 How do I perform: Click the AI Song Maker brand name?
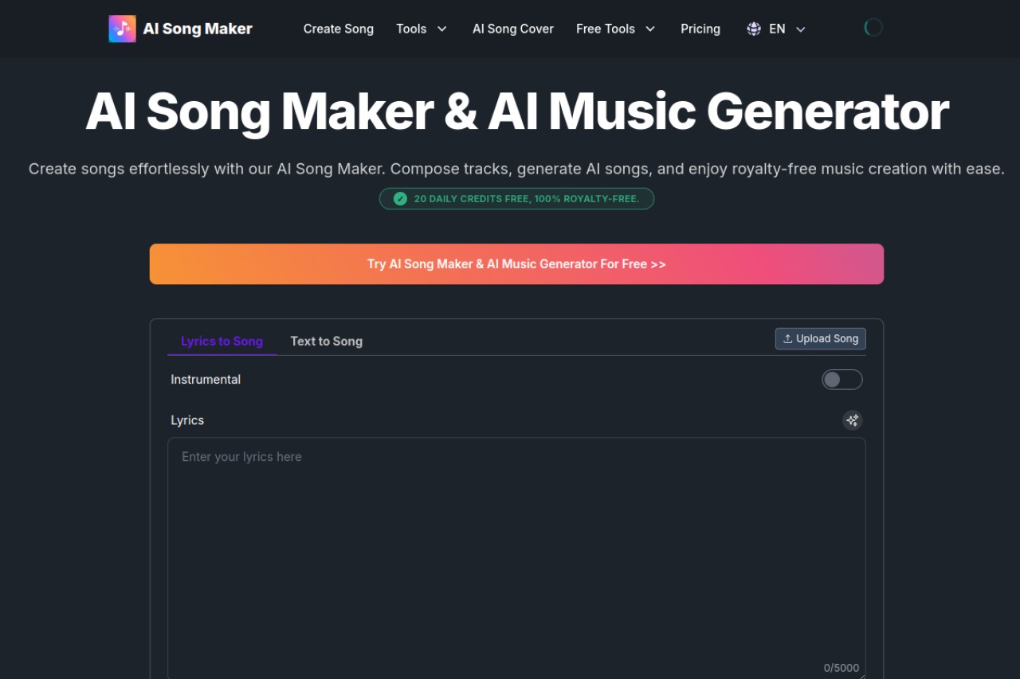click(198, 29)
